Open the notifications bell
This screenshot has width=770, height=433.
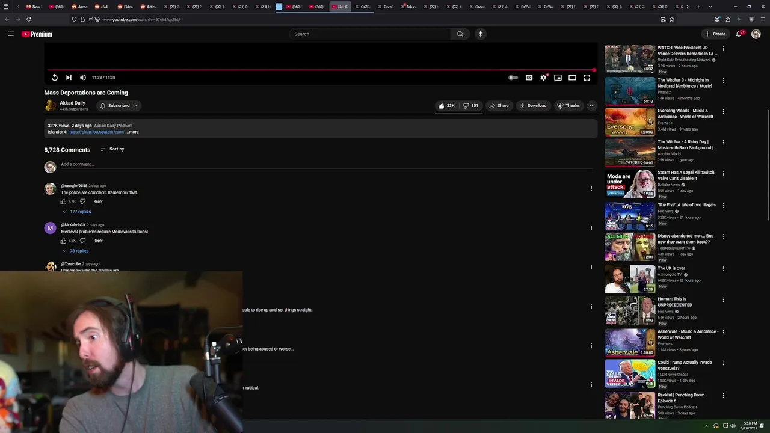click(739, 34)
